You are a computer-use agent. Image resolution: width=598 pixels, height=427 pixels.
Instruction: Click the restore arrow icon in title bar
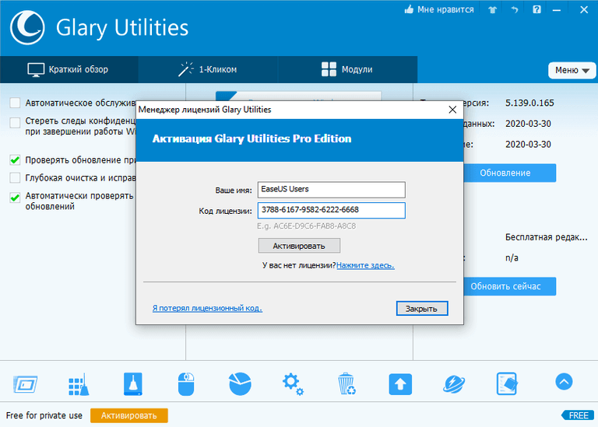[515, 10]
